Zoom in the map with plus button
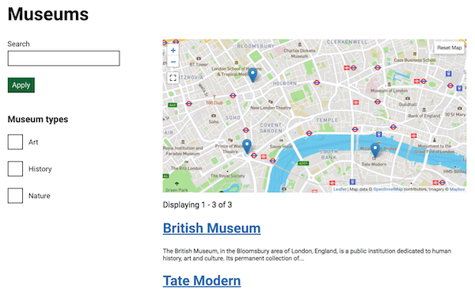The height and width of the screenshot is (295, 475). coord(173,51)
